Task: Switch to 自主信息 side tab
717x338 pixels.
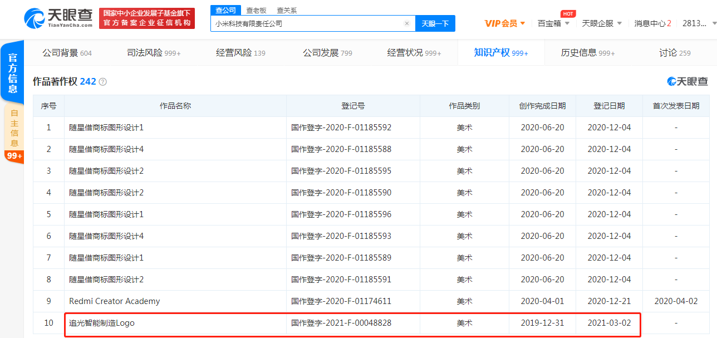Action: pyautogui.click(x=14, y=128)
